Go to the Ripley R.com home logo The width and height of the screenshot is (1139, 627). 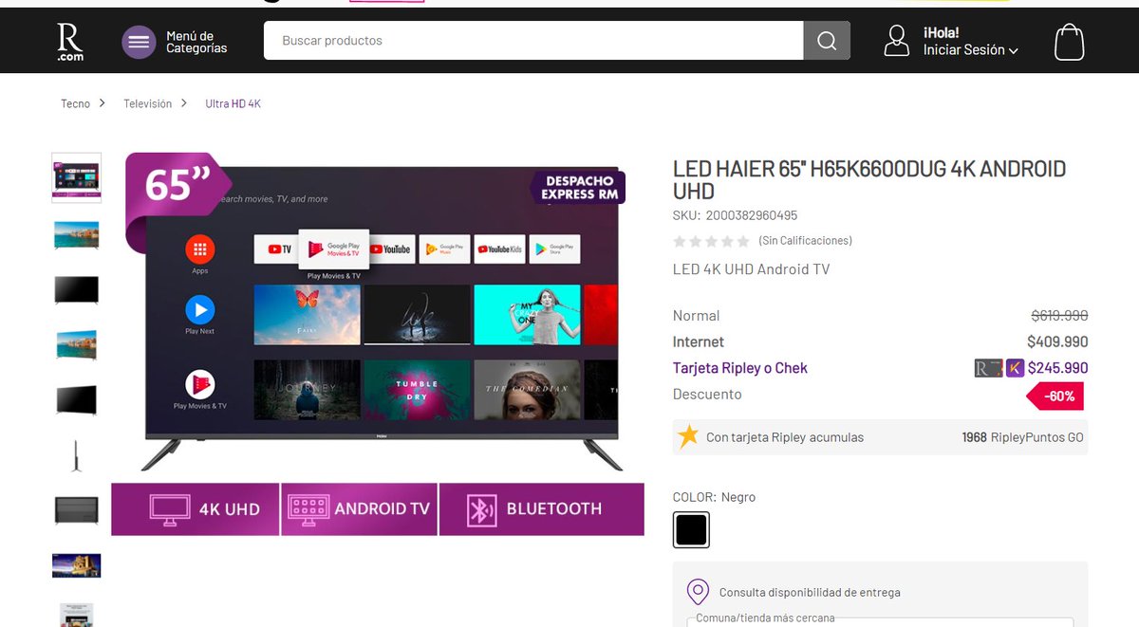(x=69, y=42)
